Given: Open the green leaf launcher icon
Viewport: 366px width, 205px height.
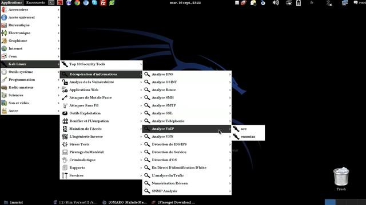Looking at the screenshot, I should click(x=112, y=3).
